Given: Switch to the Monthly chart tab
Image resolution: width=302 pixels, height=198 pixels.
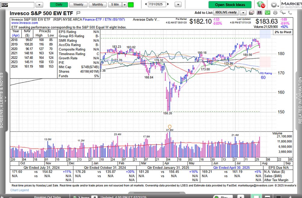Looking at the screenshot, I should tap(98, 5).
